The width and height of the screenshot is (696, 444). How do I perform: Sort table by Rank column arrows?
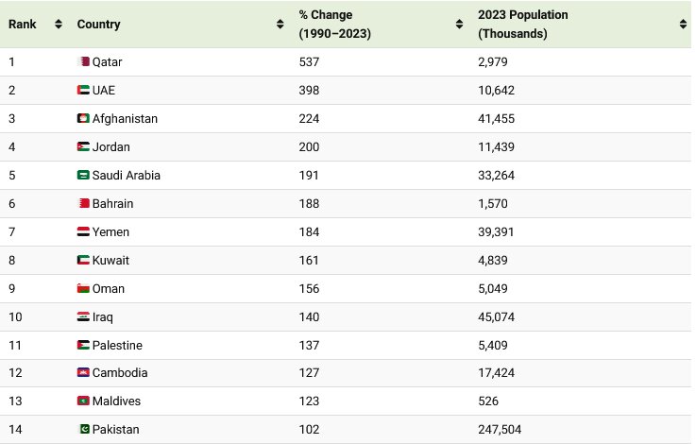(59, 24)
